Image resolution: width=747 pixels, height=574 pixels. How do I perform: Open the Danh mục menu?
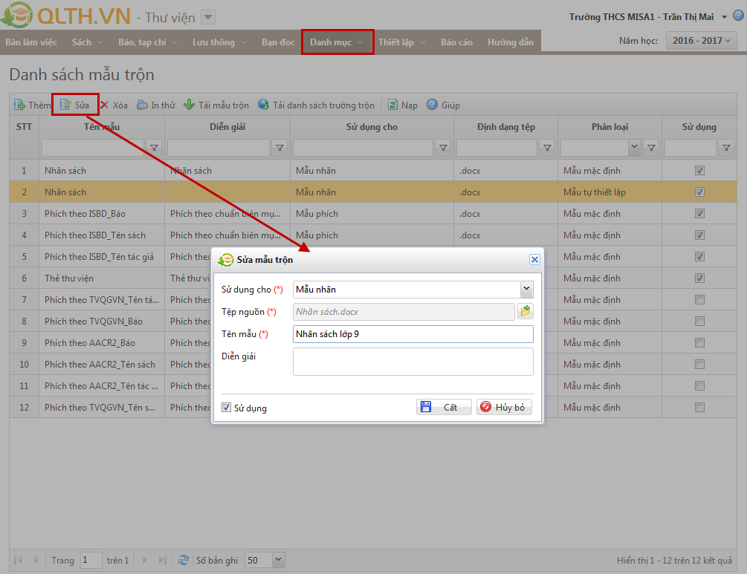[x=337, y=42]
